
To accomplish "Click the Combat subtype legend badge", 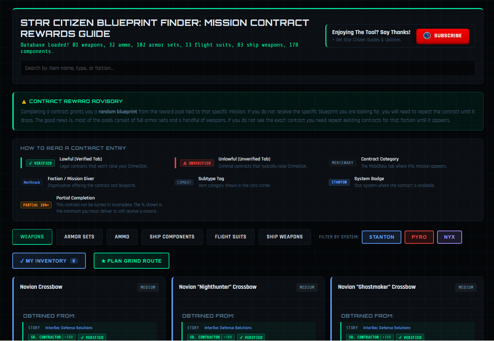I will 184,182.
